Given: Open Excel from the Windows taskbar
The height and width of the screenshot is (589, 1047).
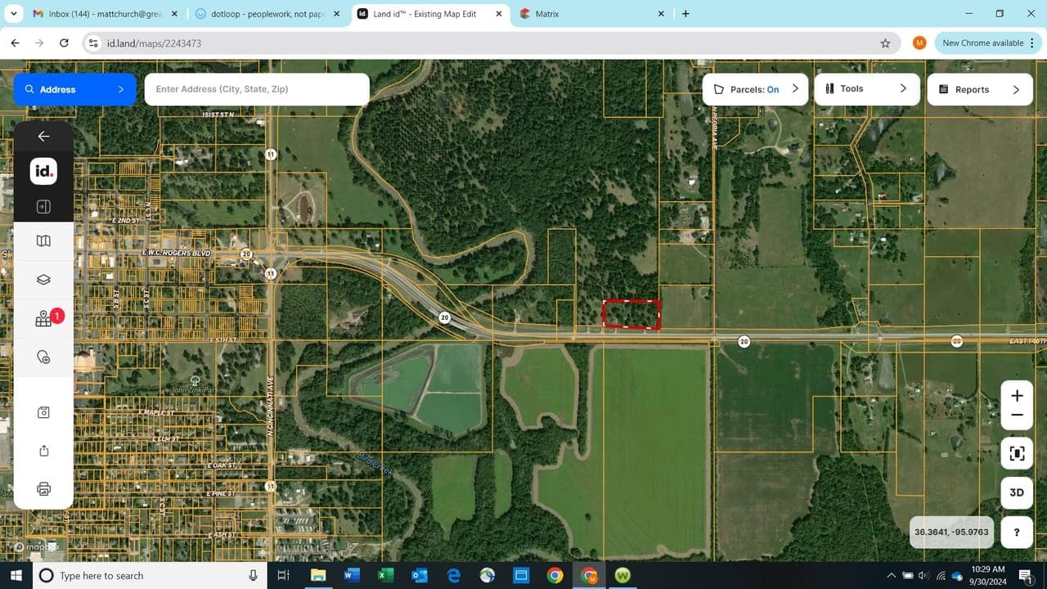Looking at the screenshot, I should [x=385, y=576].
